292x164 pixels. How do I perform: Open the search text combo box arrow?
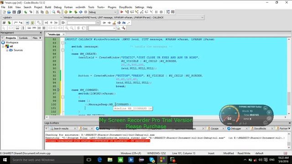pyautogui.click(x=98, y=23)
